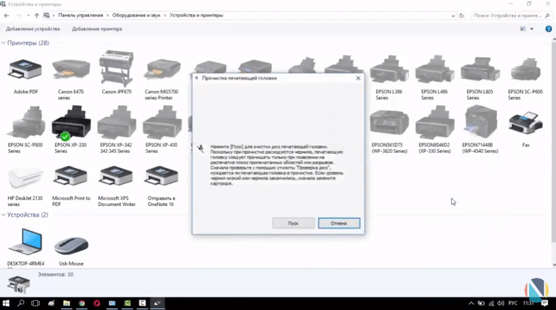This screenshot has height=310, width=556.
Task: Select EPSON71448B (WP-4540 Series) printer
Action: tap(480, 122)
